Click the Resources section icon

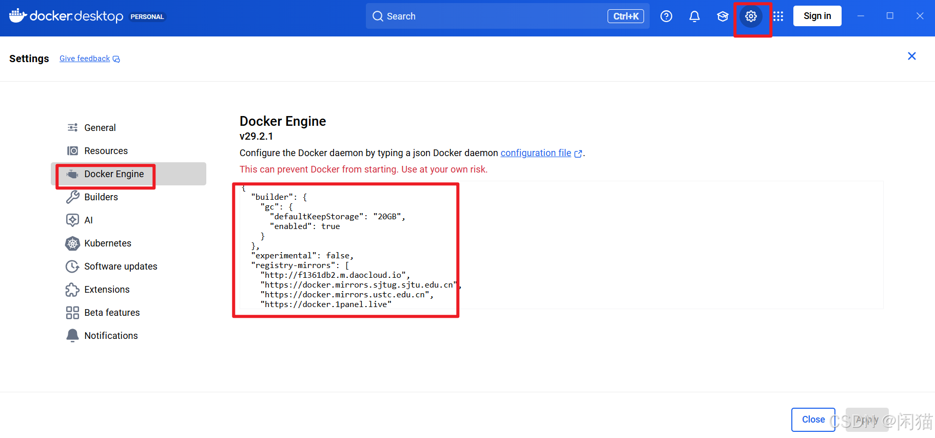[72, 151]
